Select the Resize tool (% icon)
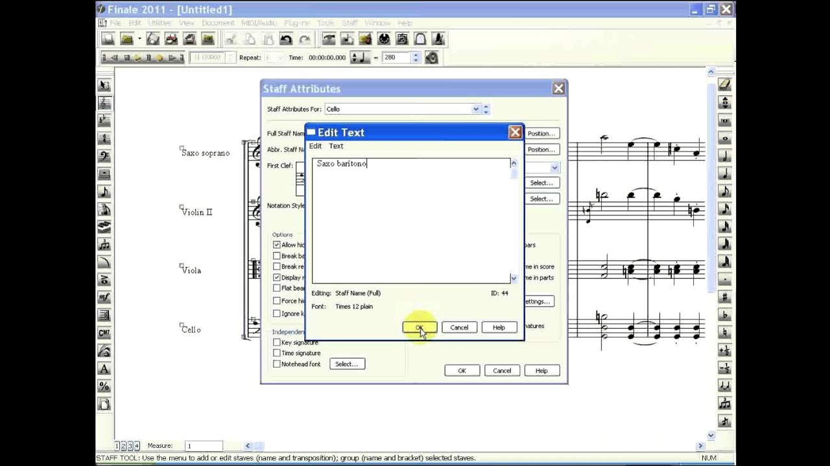The width and height of the screenshot is (830, 466). coord(104,386)
